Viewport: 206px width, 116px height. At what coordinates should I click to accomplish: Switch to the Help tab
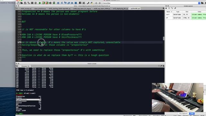(x=192, y=113)
